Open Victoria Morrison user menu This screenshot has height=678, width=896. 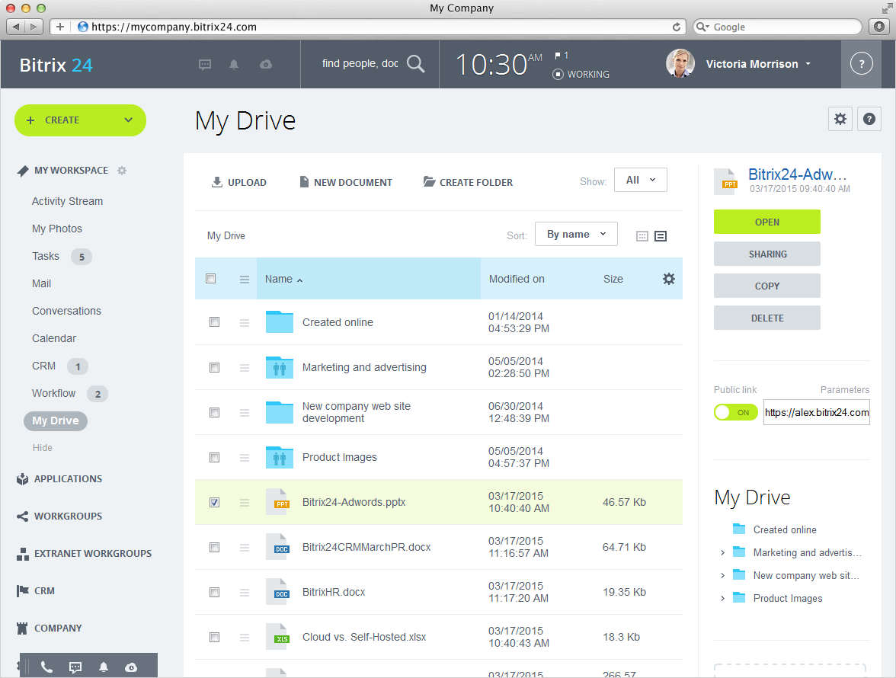pyautogui.click(x=757, y=64)
